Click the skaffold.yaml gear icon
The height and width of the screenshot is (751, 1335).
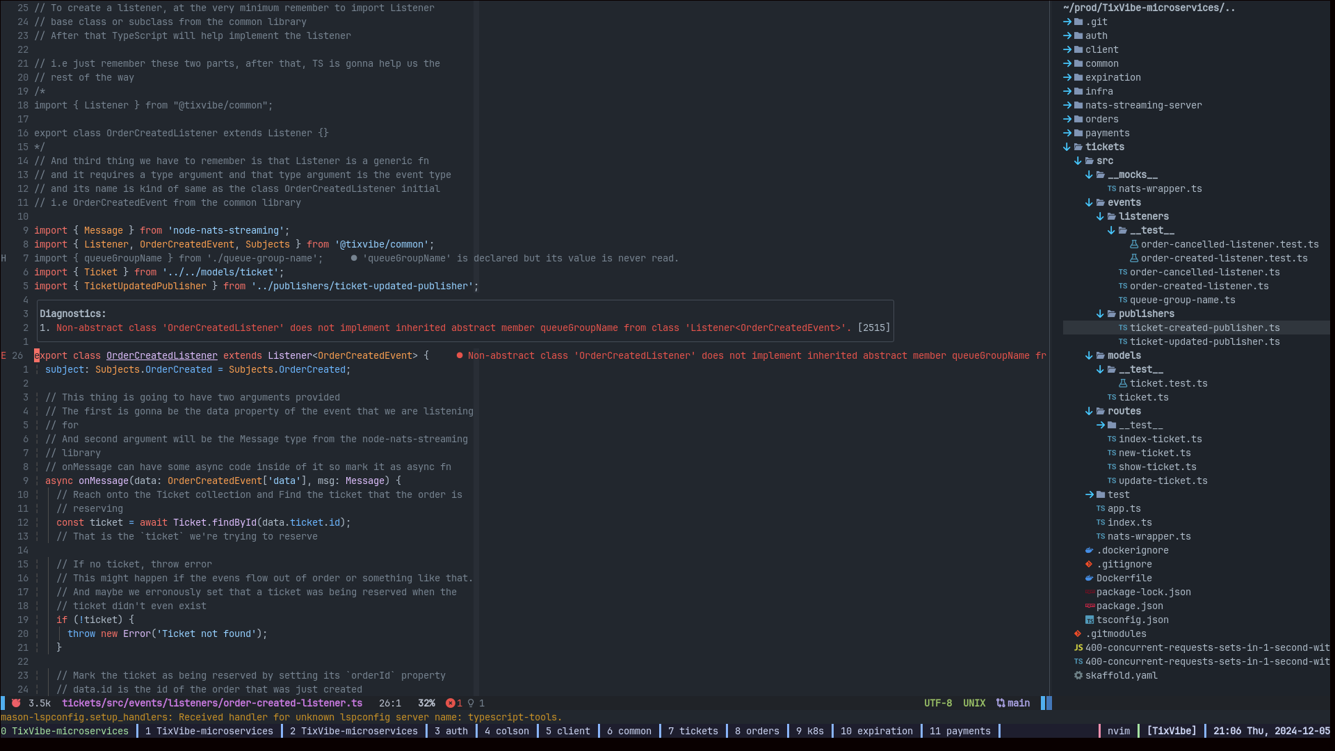coord(1078,675)
